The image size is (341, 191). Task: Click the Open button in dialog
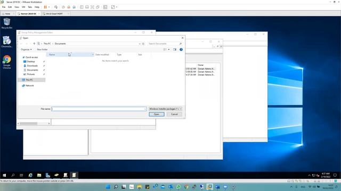(157, 114)
